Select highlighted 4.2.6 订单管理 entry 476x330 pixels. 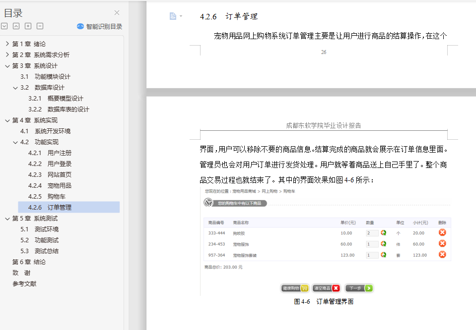click(69, 208)
